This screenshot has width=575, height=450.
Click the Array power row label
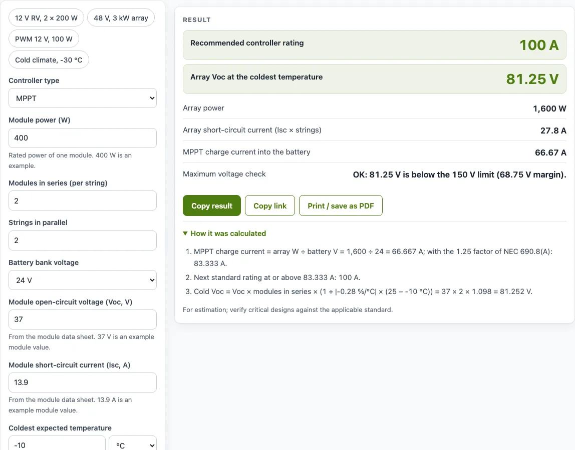click(203, 108)
